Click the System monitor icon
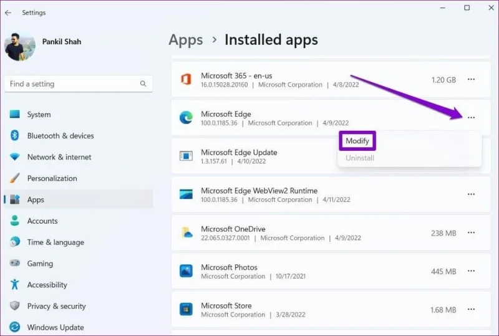Screen dimensions: 499x336 tap(14, 114)
